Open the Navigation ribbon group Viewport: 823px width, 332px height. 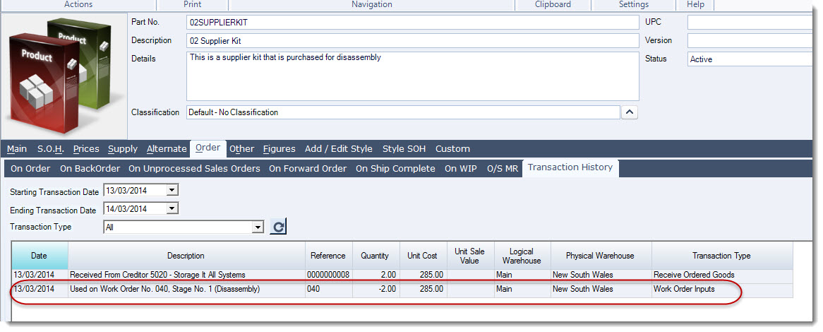point(371,5)
